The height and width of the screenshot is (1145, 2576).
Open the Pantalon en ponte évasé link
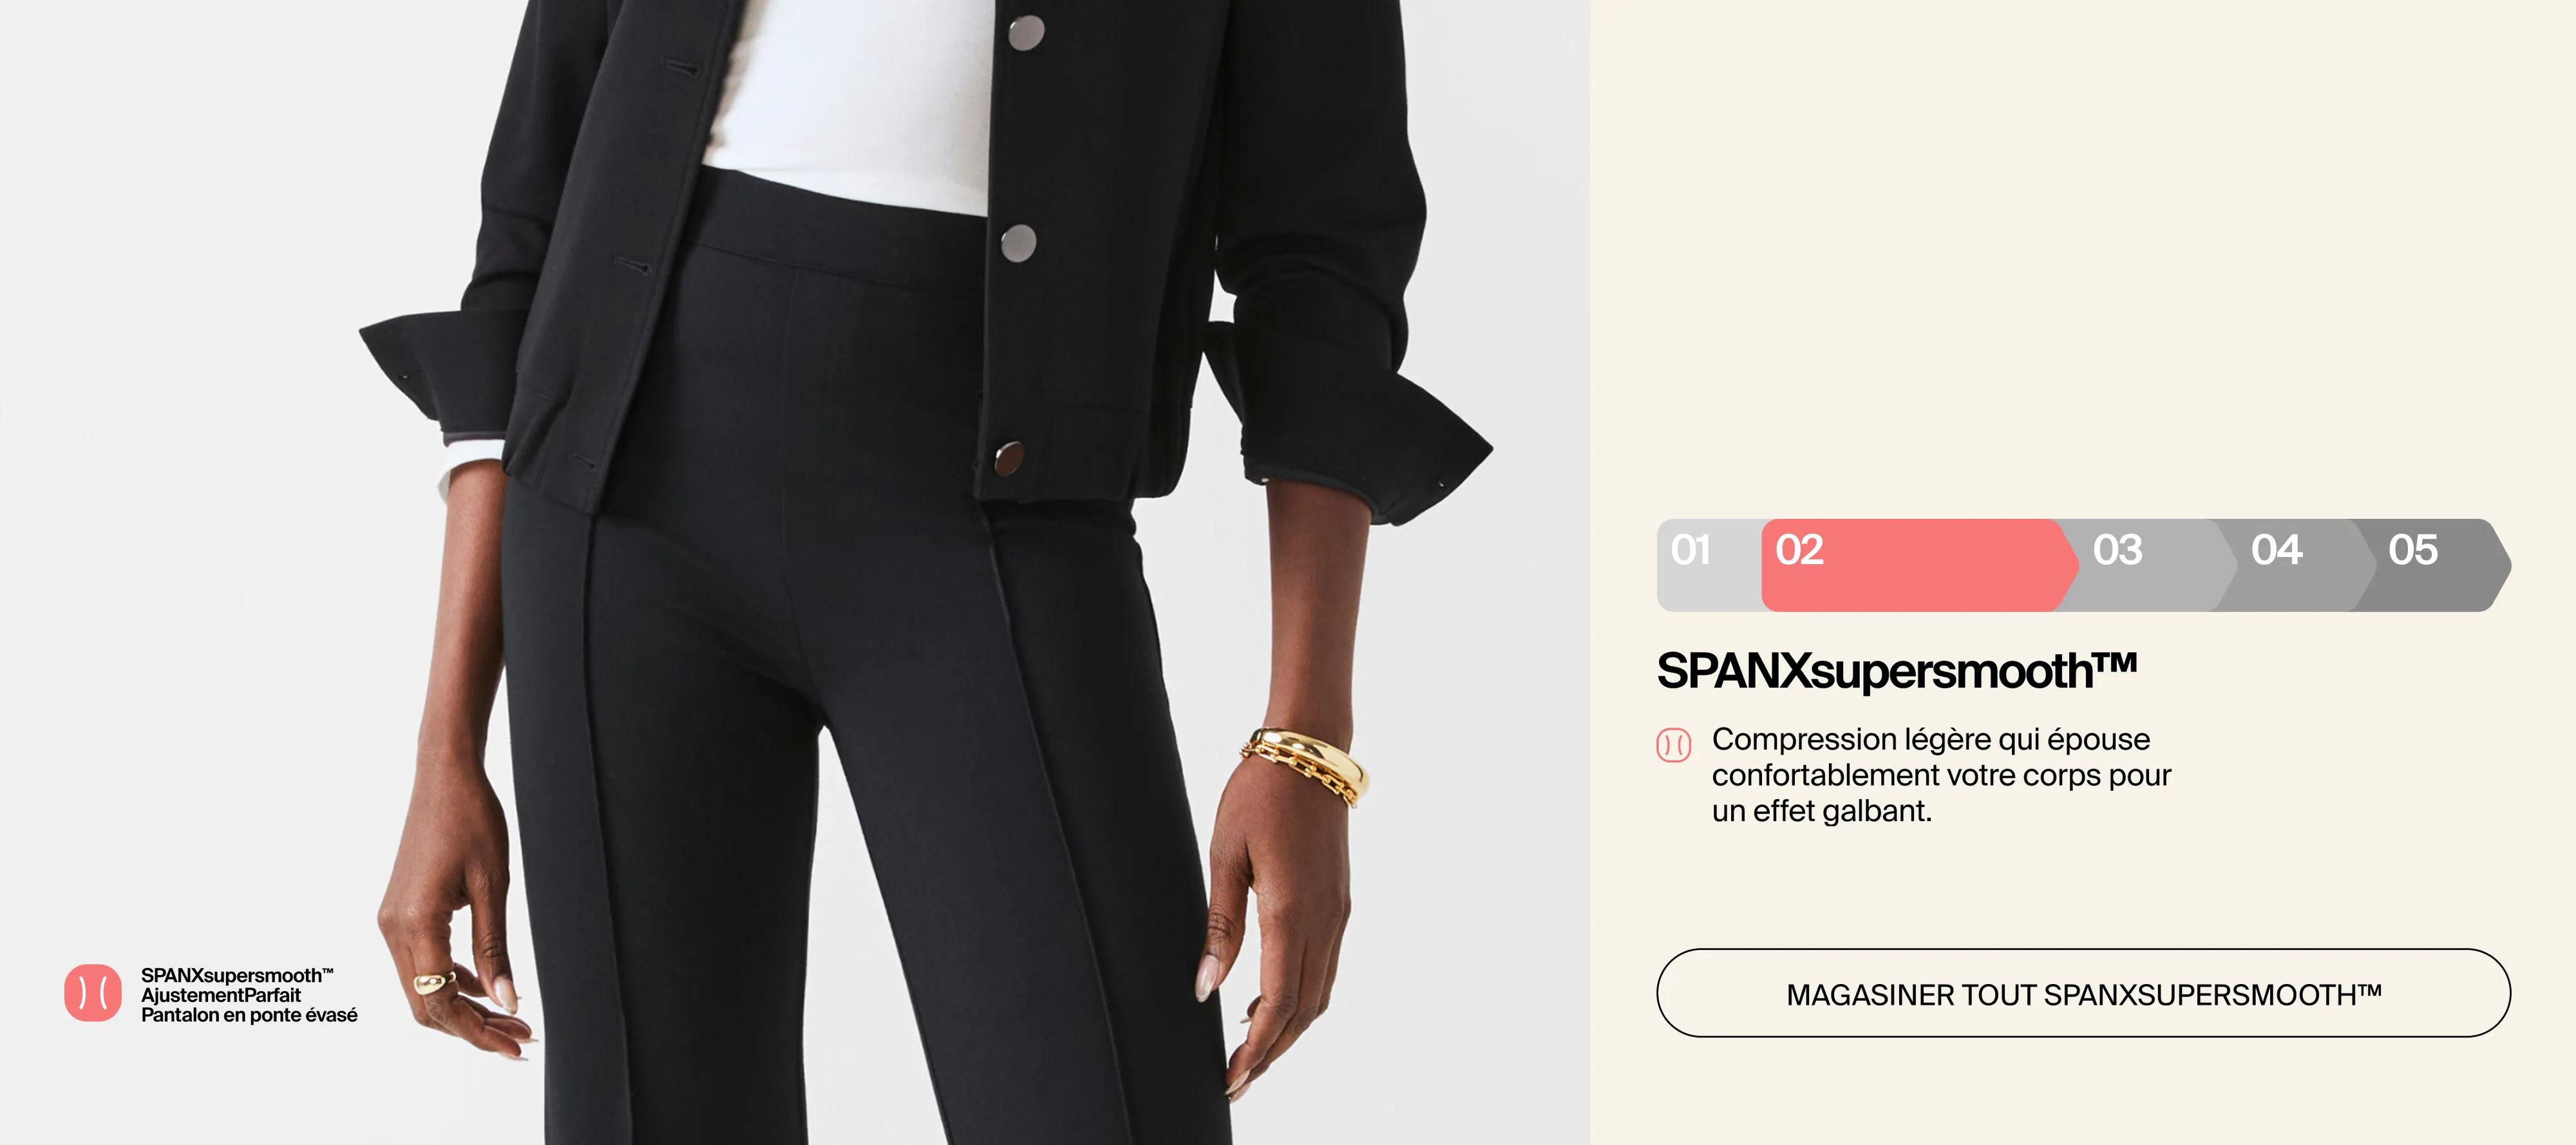pos(249,1015)
